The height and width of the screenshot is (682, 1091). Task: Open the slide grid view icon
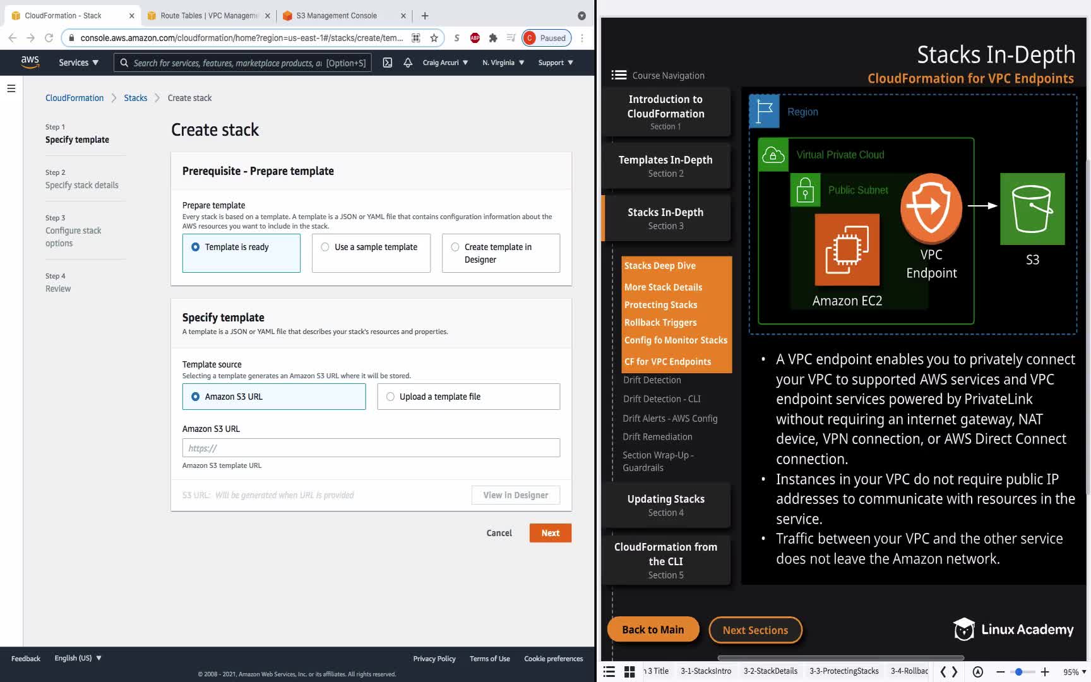coord(629,671)
